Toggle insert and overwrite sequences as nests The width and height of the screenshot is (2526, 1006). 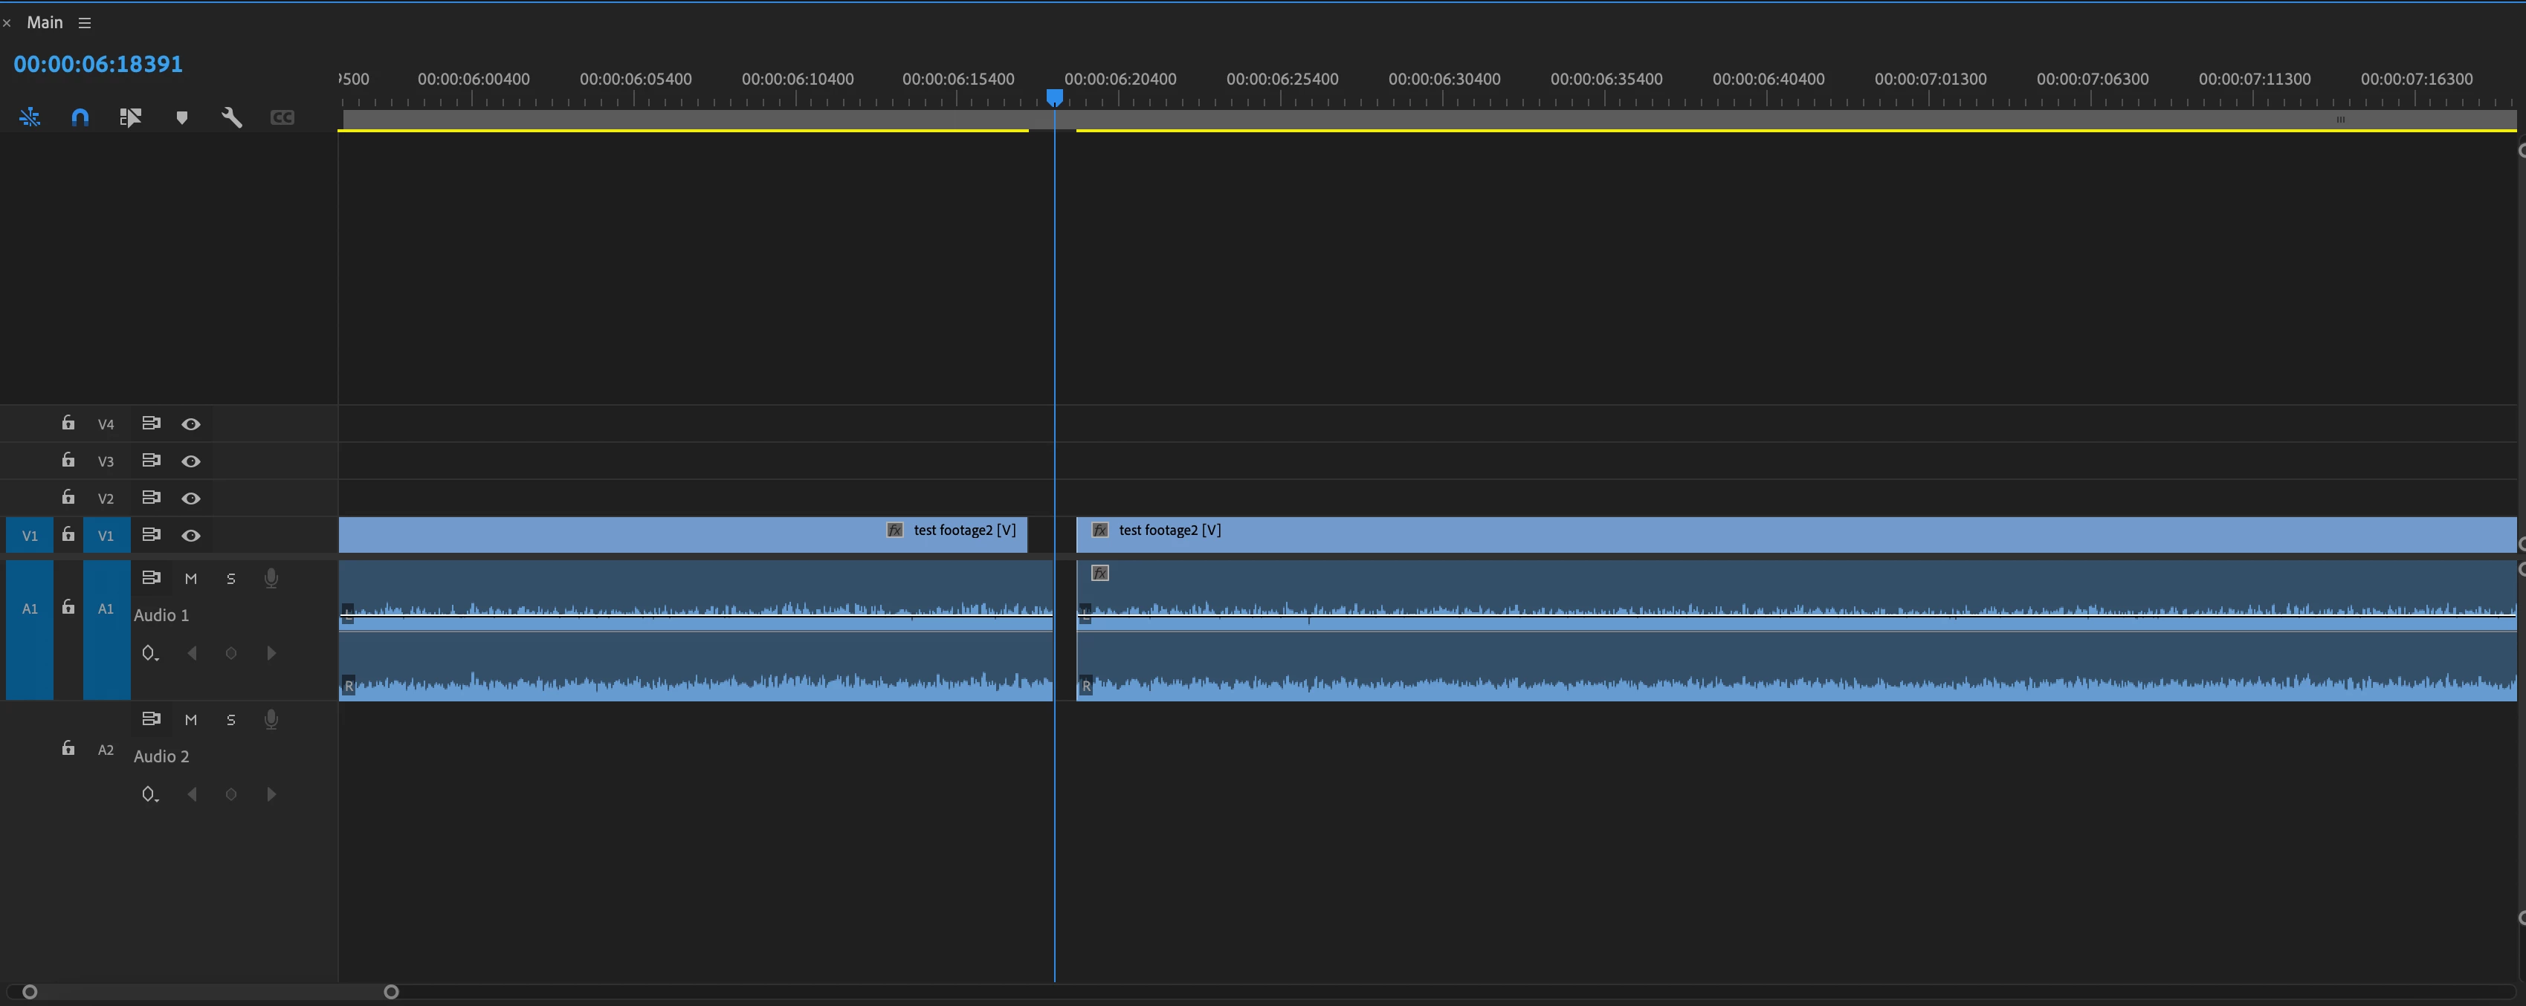[x=30, y=117]
